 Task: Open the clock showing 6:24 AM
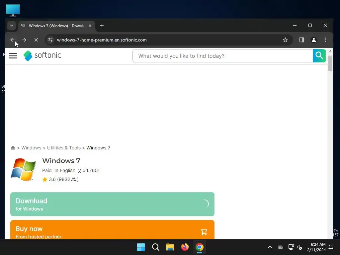pyautogui.click(x=316, y=247)
